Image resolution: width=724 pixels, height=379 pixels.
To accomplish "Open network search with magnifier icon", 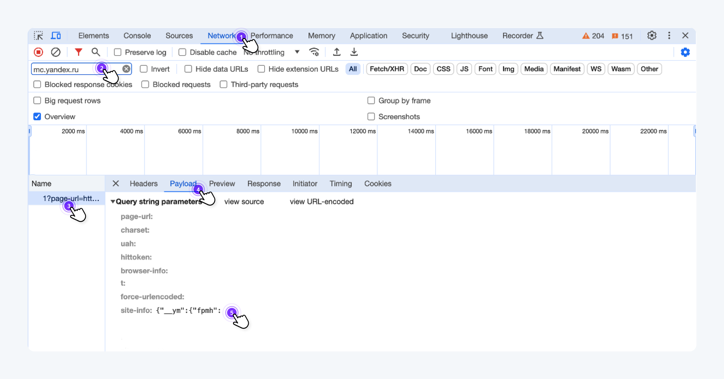I will click(x=96, y=52).
